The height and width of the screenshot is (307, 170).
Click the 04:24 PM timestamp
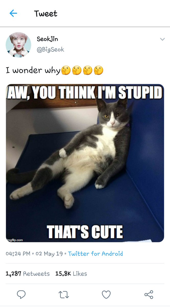(x=18, y=254)
